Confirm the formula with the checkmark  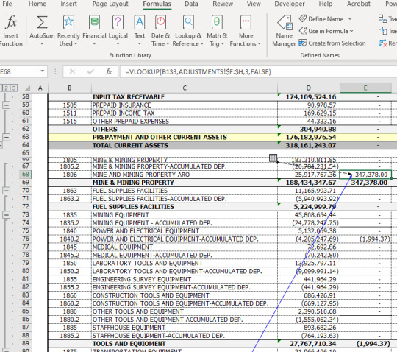[90, 71]
